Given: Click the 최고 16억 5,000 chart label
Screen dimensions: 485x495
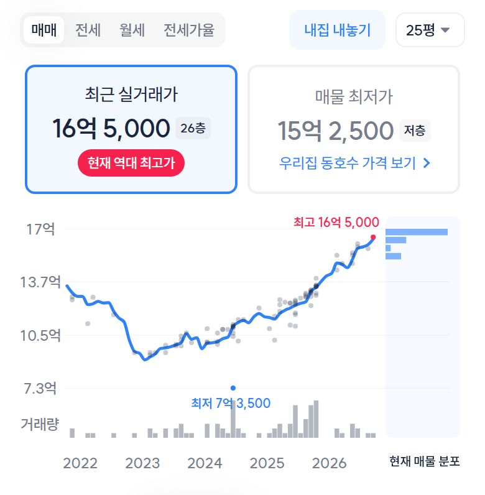Looking at the screenshot, I should coord(336,222).
